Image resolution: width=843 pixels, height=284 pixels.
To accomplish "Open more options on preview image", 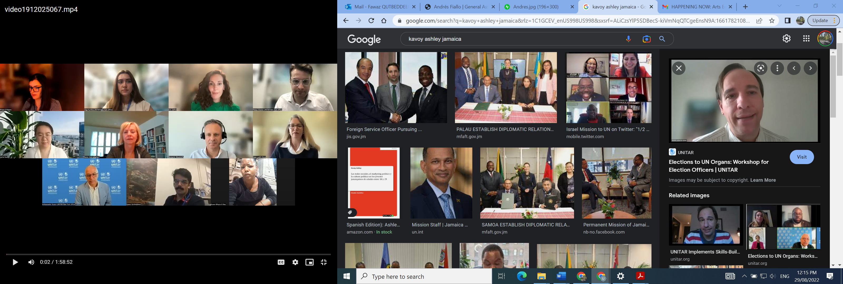I will pos(777,68).
